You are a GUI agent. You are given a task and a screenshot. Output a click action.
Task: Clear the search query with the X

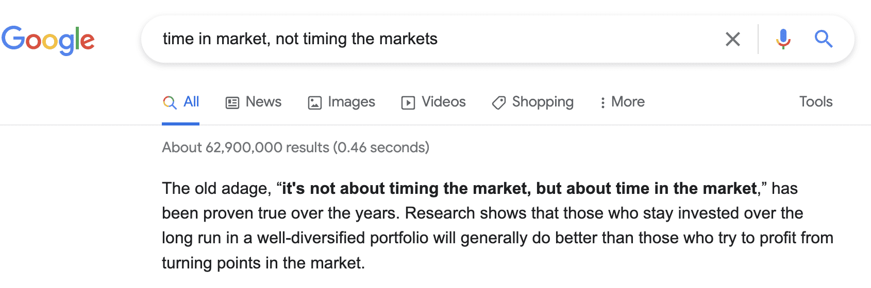(x=732, y=39)
